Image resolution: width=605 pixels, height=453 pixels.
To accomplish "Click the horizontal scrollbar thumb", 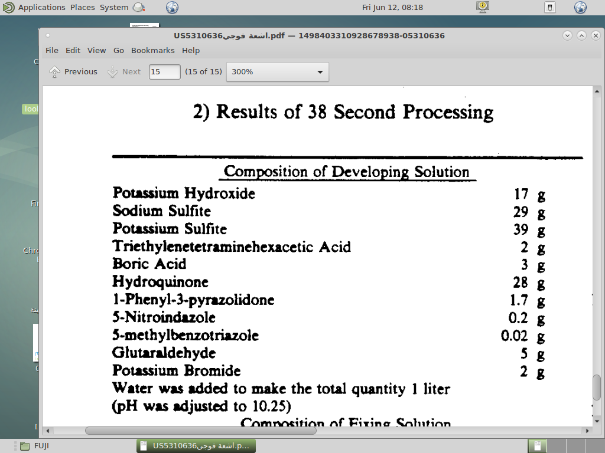I will [x=201, y=431].
